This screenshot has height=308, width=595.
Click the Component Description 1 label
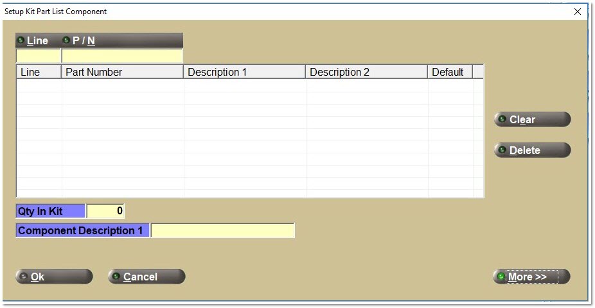point(82,230)
